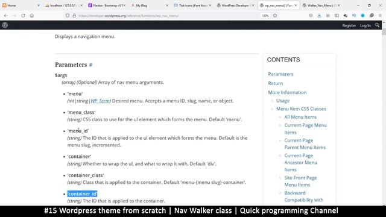This screenshot has height=217, width=386.
Task: Bookmark this page with the star icon
Action: pyautogui.click(x=275, y=16)
